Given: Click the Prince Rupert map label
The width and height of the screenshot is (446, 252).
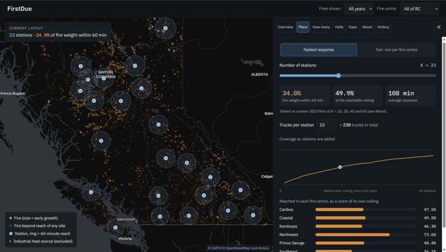Looking at the screenshot, I should (x=13, y=93).
